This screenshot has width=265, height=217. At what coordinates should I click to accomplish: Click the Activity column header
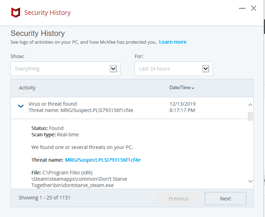[27, 88]
